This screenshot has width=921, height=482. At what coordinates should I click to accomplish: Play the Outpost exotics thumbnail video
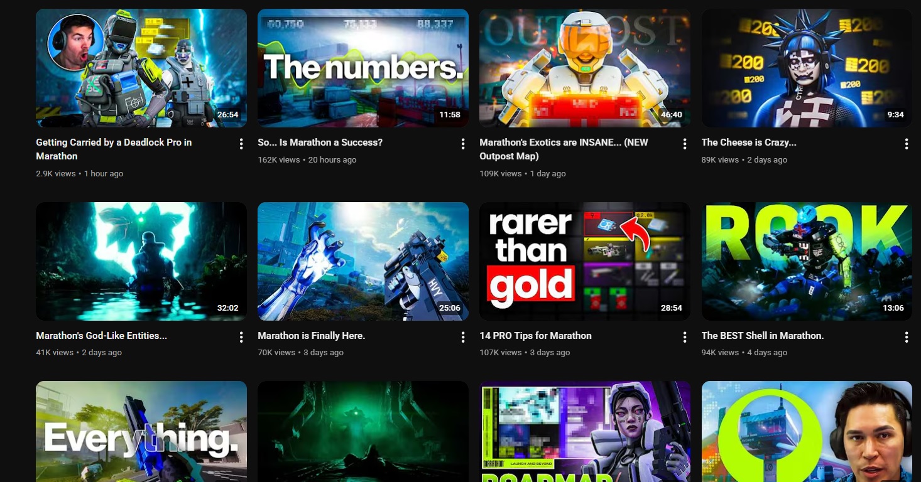[x=585, y=68]
